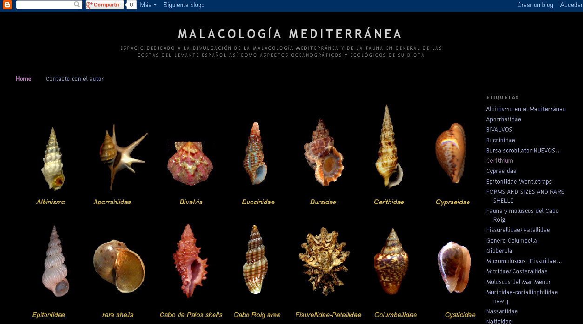Viewport: 583px width, 324px height.
Task: Click the Google+ Compartir button
Action: pyautogui.click(x=105, y=5)
